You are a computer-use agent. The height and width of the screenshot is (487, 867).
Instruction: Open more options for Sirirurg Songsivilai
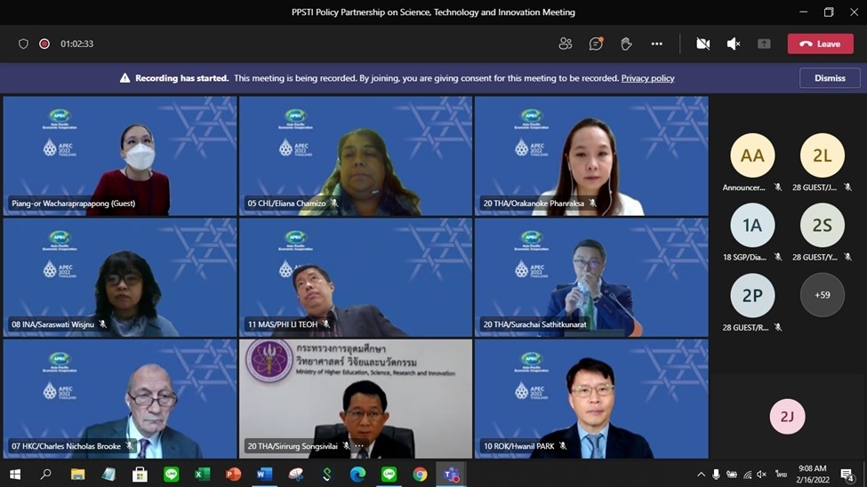[359, 446]
